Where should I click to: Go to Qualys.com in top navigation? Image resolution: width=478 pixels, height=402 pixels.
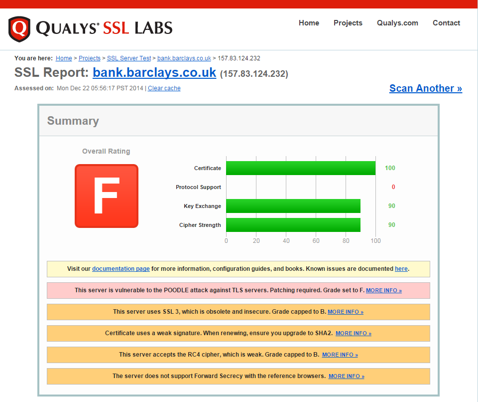[x=397, y=23]
